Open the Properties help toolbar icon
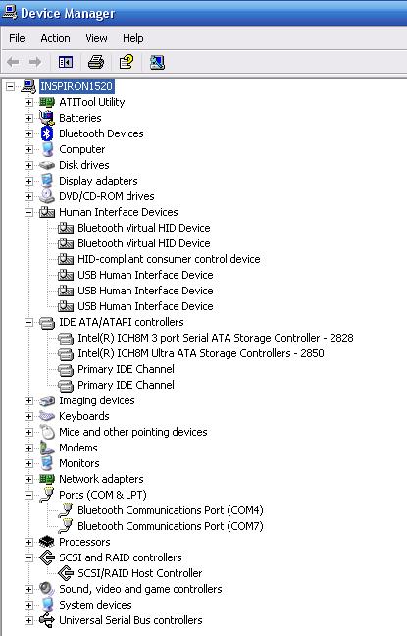The image size is (407, 637). 127,62
